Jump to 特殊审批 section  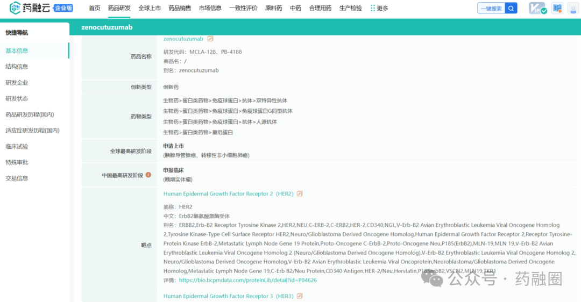point(17,162)
